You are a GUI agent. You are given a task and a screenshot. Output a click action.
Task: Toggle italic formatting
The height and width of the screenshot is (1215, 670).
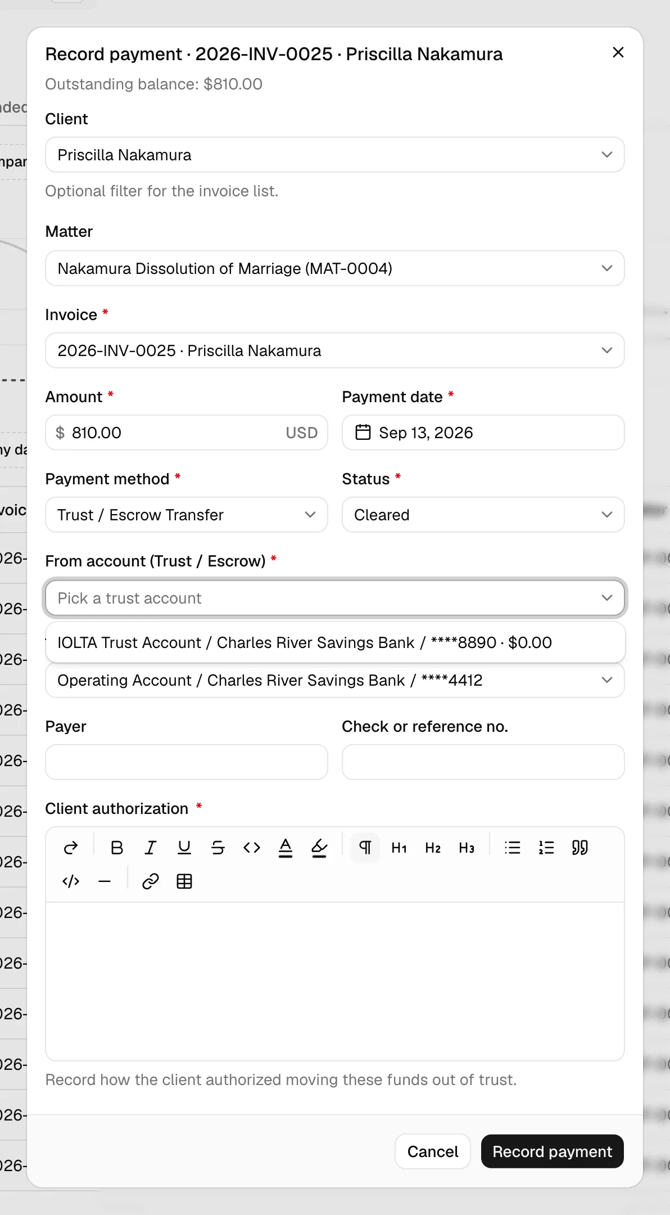click(x=151, y=848)
